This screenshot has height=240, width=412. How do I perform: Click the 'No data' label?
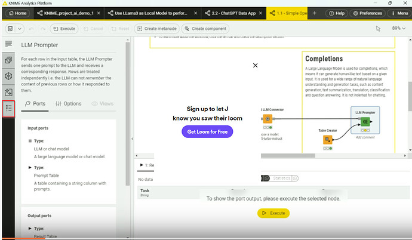click(x=145, y=179)
